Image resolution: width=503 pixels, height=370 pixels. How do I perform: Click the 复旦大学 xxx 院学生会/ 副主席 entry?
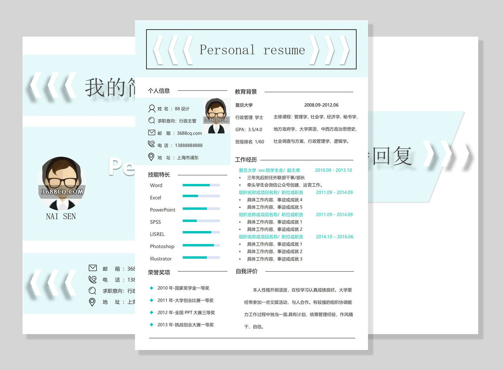click(x=269, y=170)
